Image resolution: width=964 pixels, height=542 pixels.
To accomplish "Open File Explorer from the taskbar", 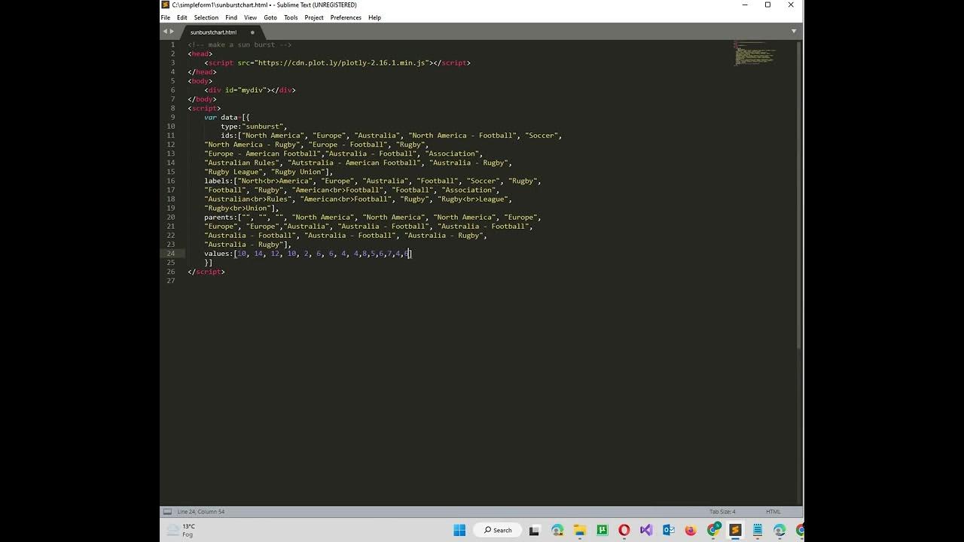I will pos(580,530).
